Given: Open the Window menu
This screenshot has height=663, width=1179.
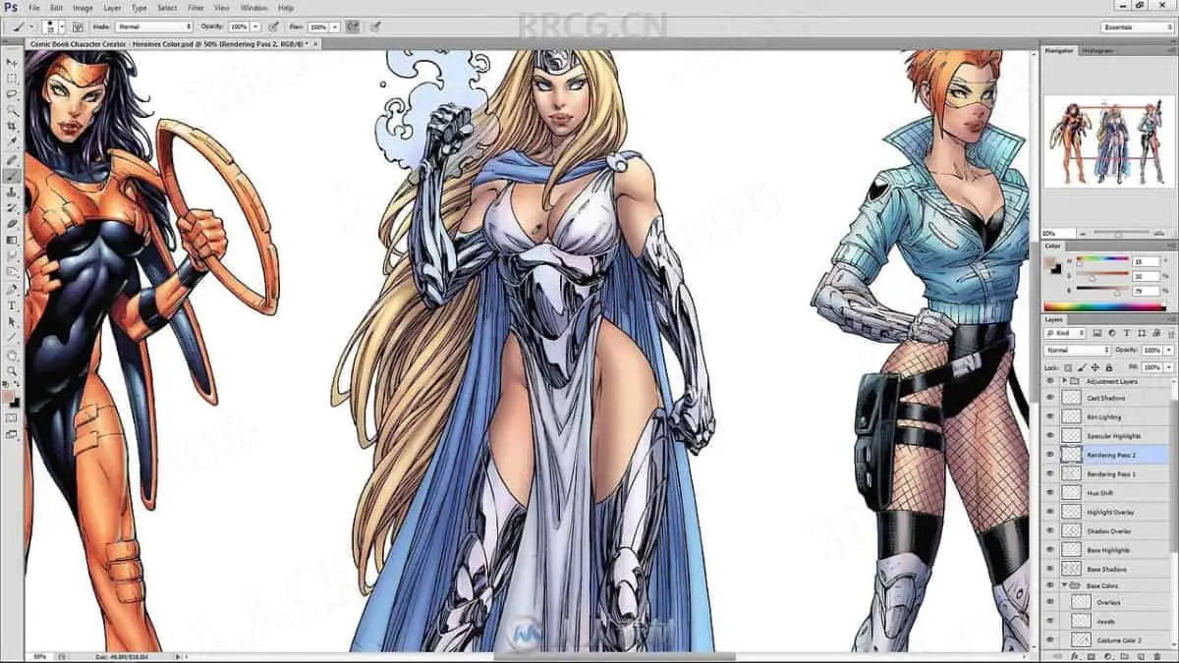Looking at the screenshot, I should (x=253, y=8).
